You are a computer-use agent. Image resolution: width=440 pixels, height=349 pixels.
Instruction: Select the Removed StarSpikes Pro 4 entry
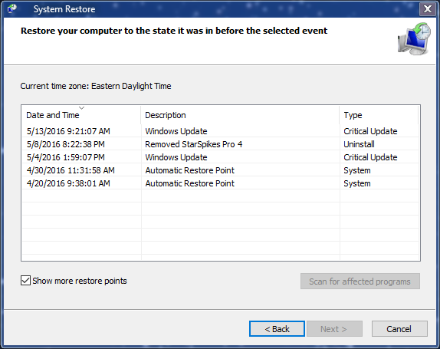[x=220, y=144]
